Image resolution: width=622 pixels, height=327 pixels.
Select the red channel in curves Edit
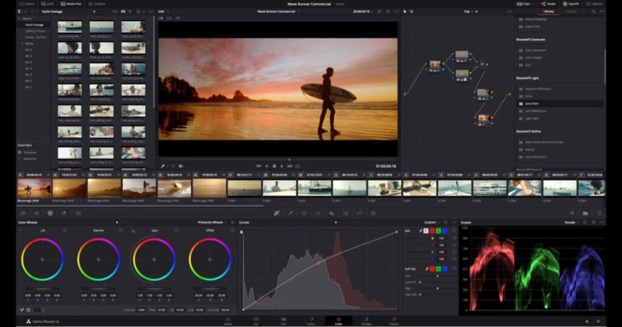click(x=432, y=231)
